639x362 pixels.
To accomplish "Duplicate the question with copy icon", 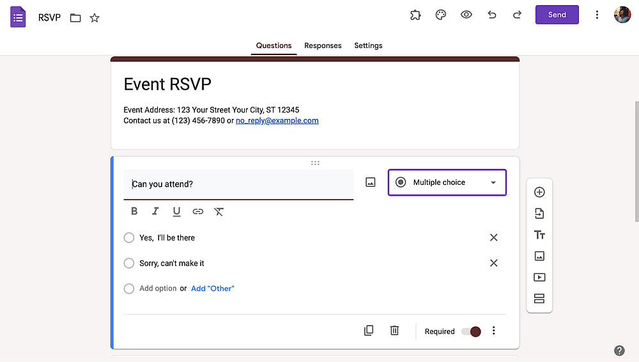I will tap(369, 331).
